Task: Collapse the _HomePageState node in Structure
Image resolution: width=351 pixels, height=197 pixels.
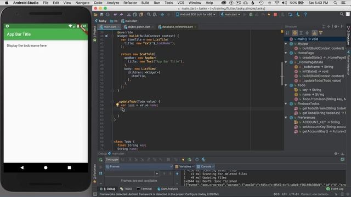Action: pos(286,62)
